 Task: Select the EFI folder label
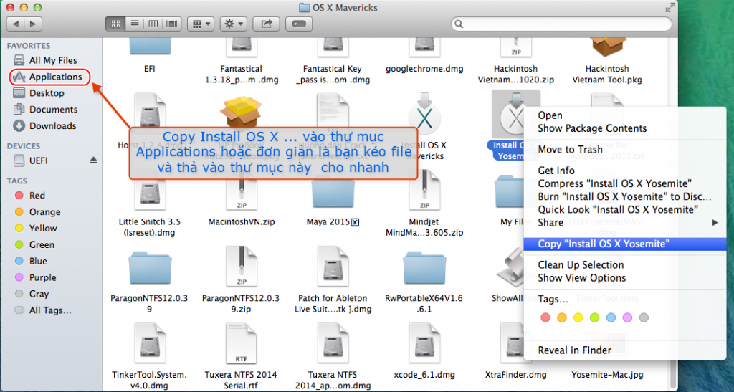pyautogui.click(x=150, y=69)
